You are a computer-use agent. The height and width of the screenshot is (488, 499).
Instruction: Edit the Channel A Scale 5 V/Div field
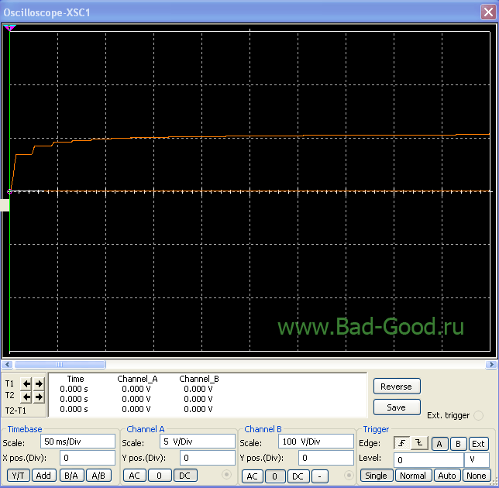click(198, 442)
